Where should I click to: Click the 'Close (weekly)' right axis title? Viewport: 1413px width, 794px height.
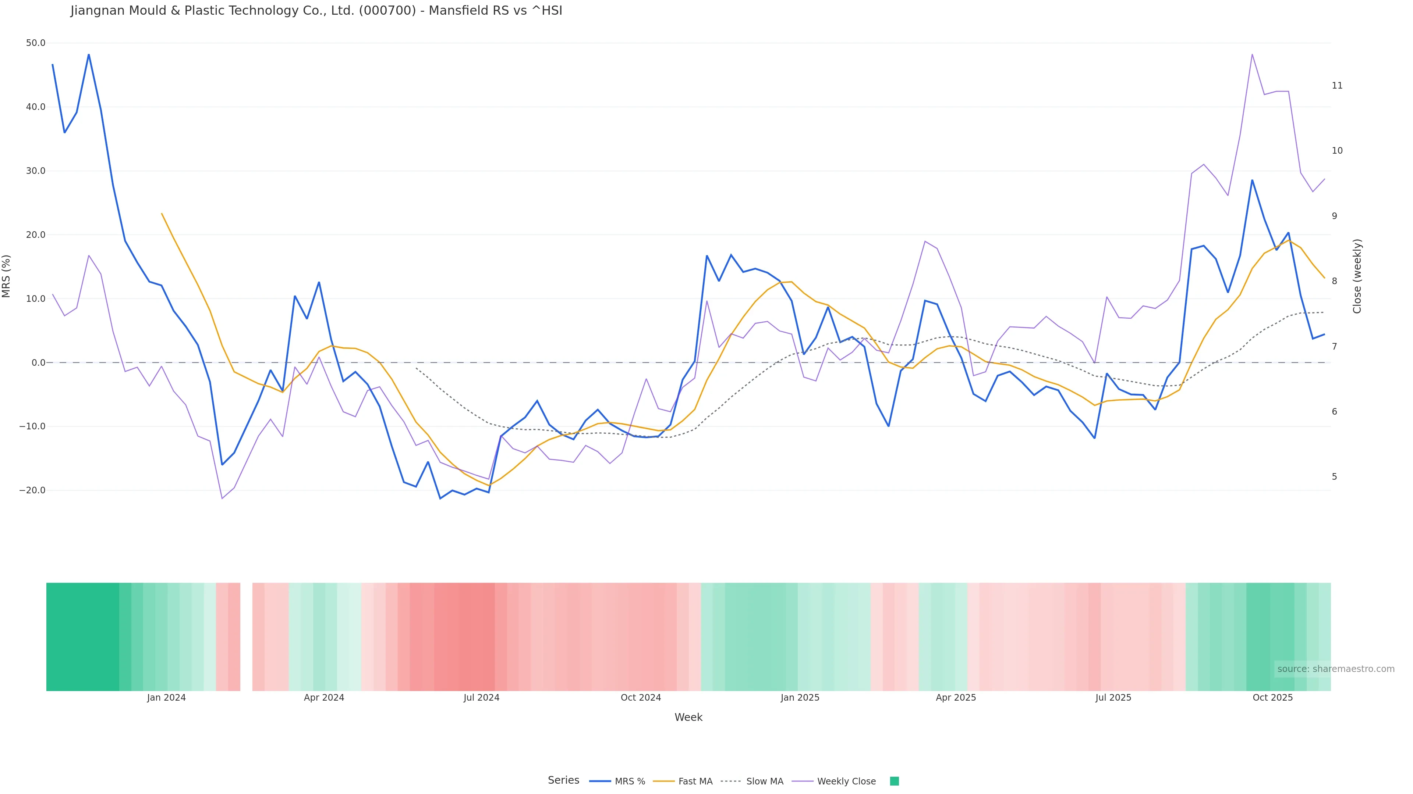tap(1357, 276)
